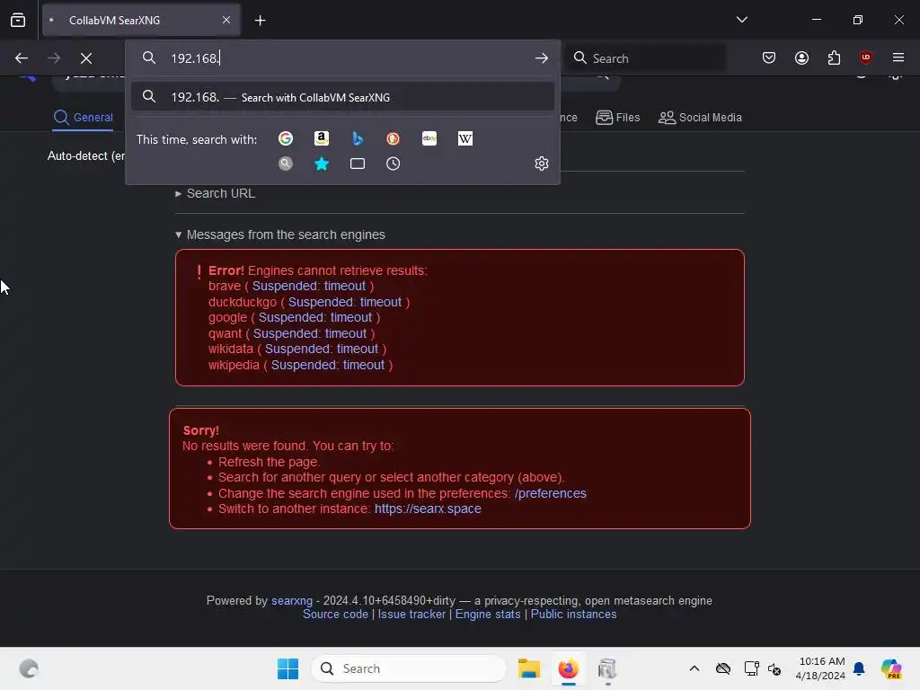
Task: Open the google Suspended: timeout link
Action: point(315,317)
